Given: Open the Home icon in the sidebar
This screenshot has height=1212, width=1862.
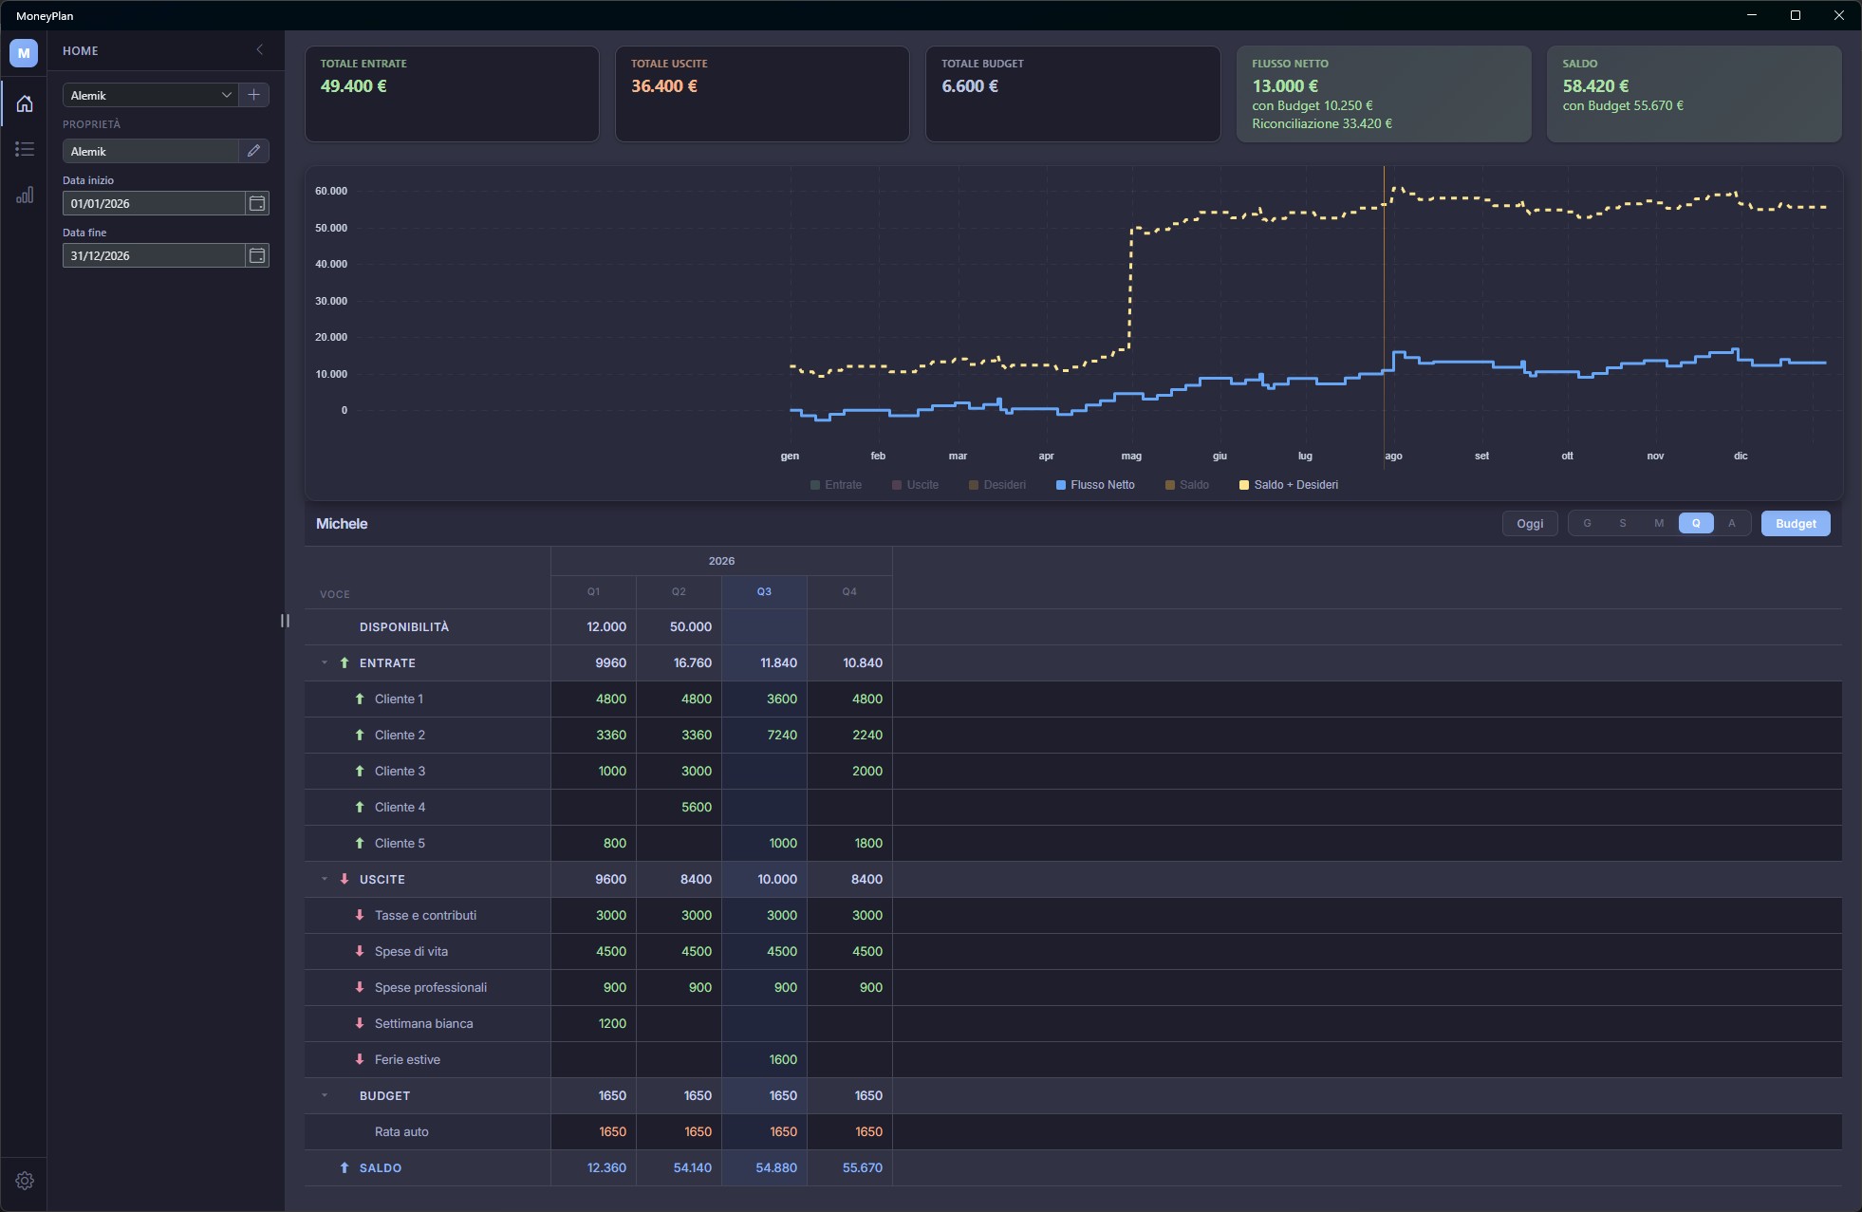Looking at the screenshot, I should tap(25, 103).
